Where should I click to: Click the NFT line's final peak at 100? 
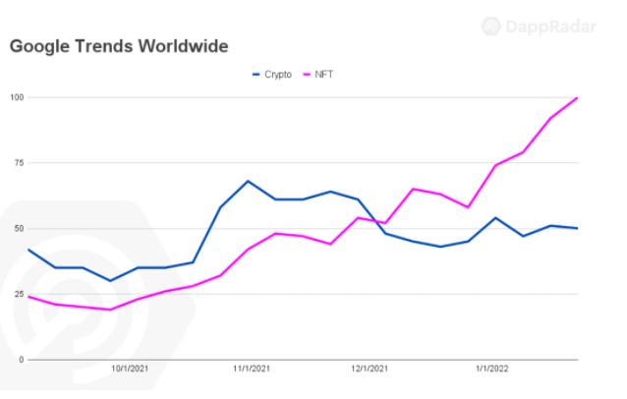[x=578, y=97]
